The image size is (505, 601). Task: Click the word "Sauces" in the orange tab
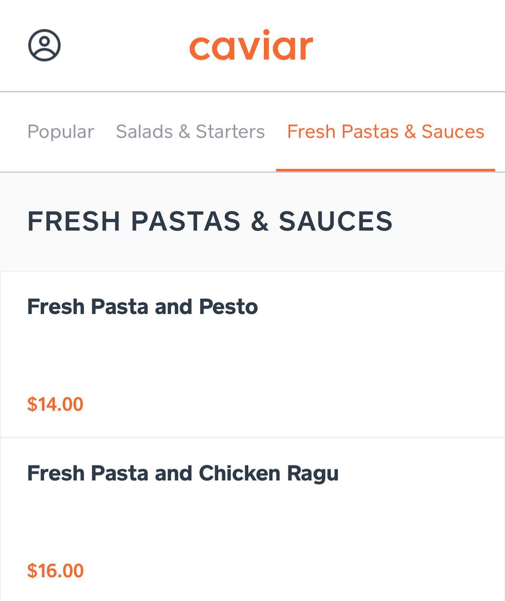(x=453, y=132)
